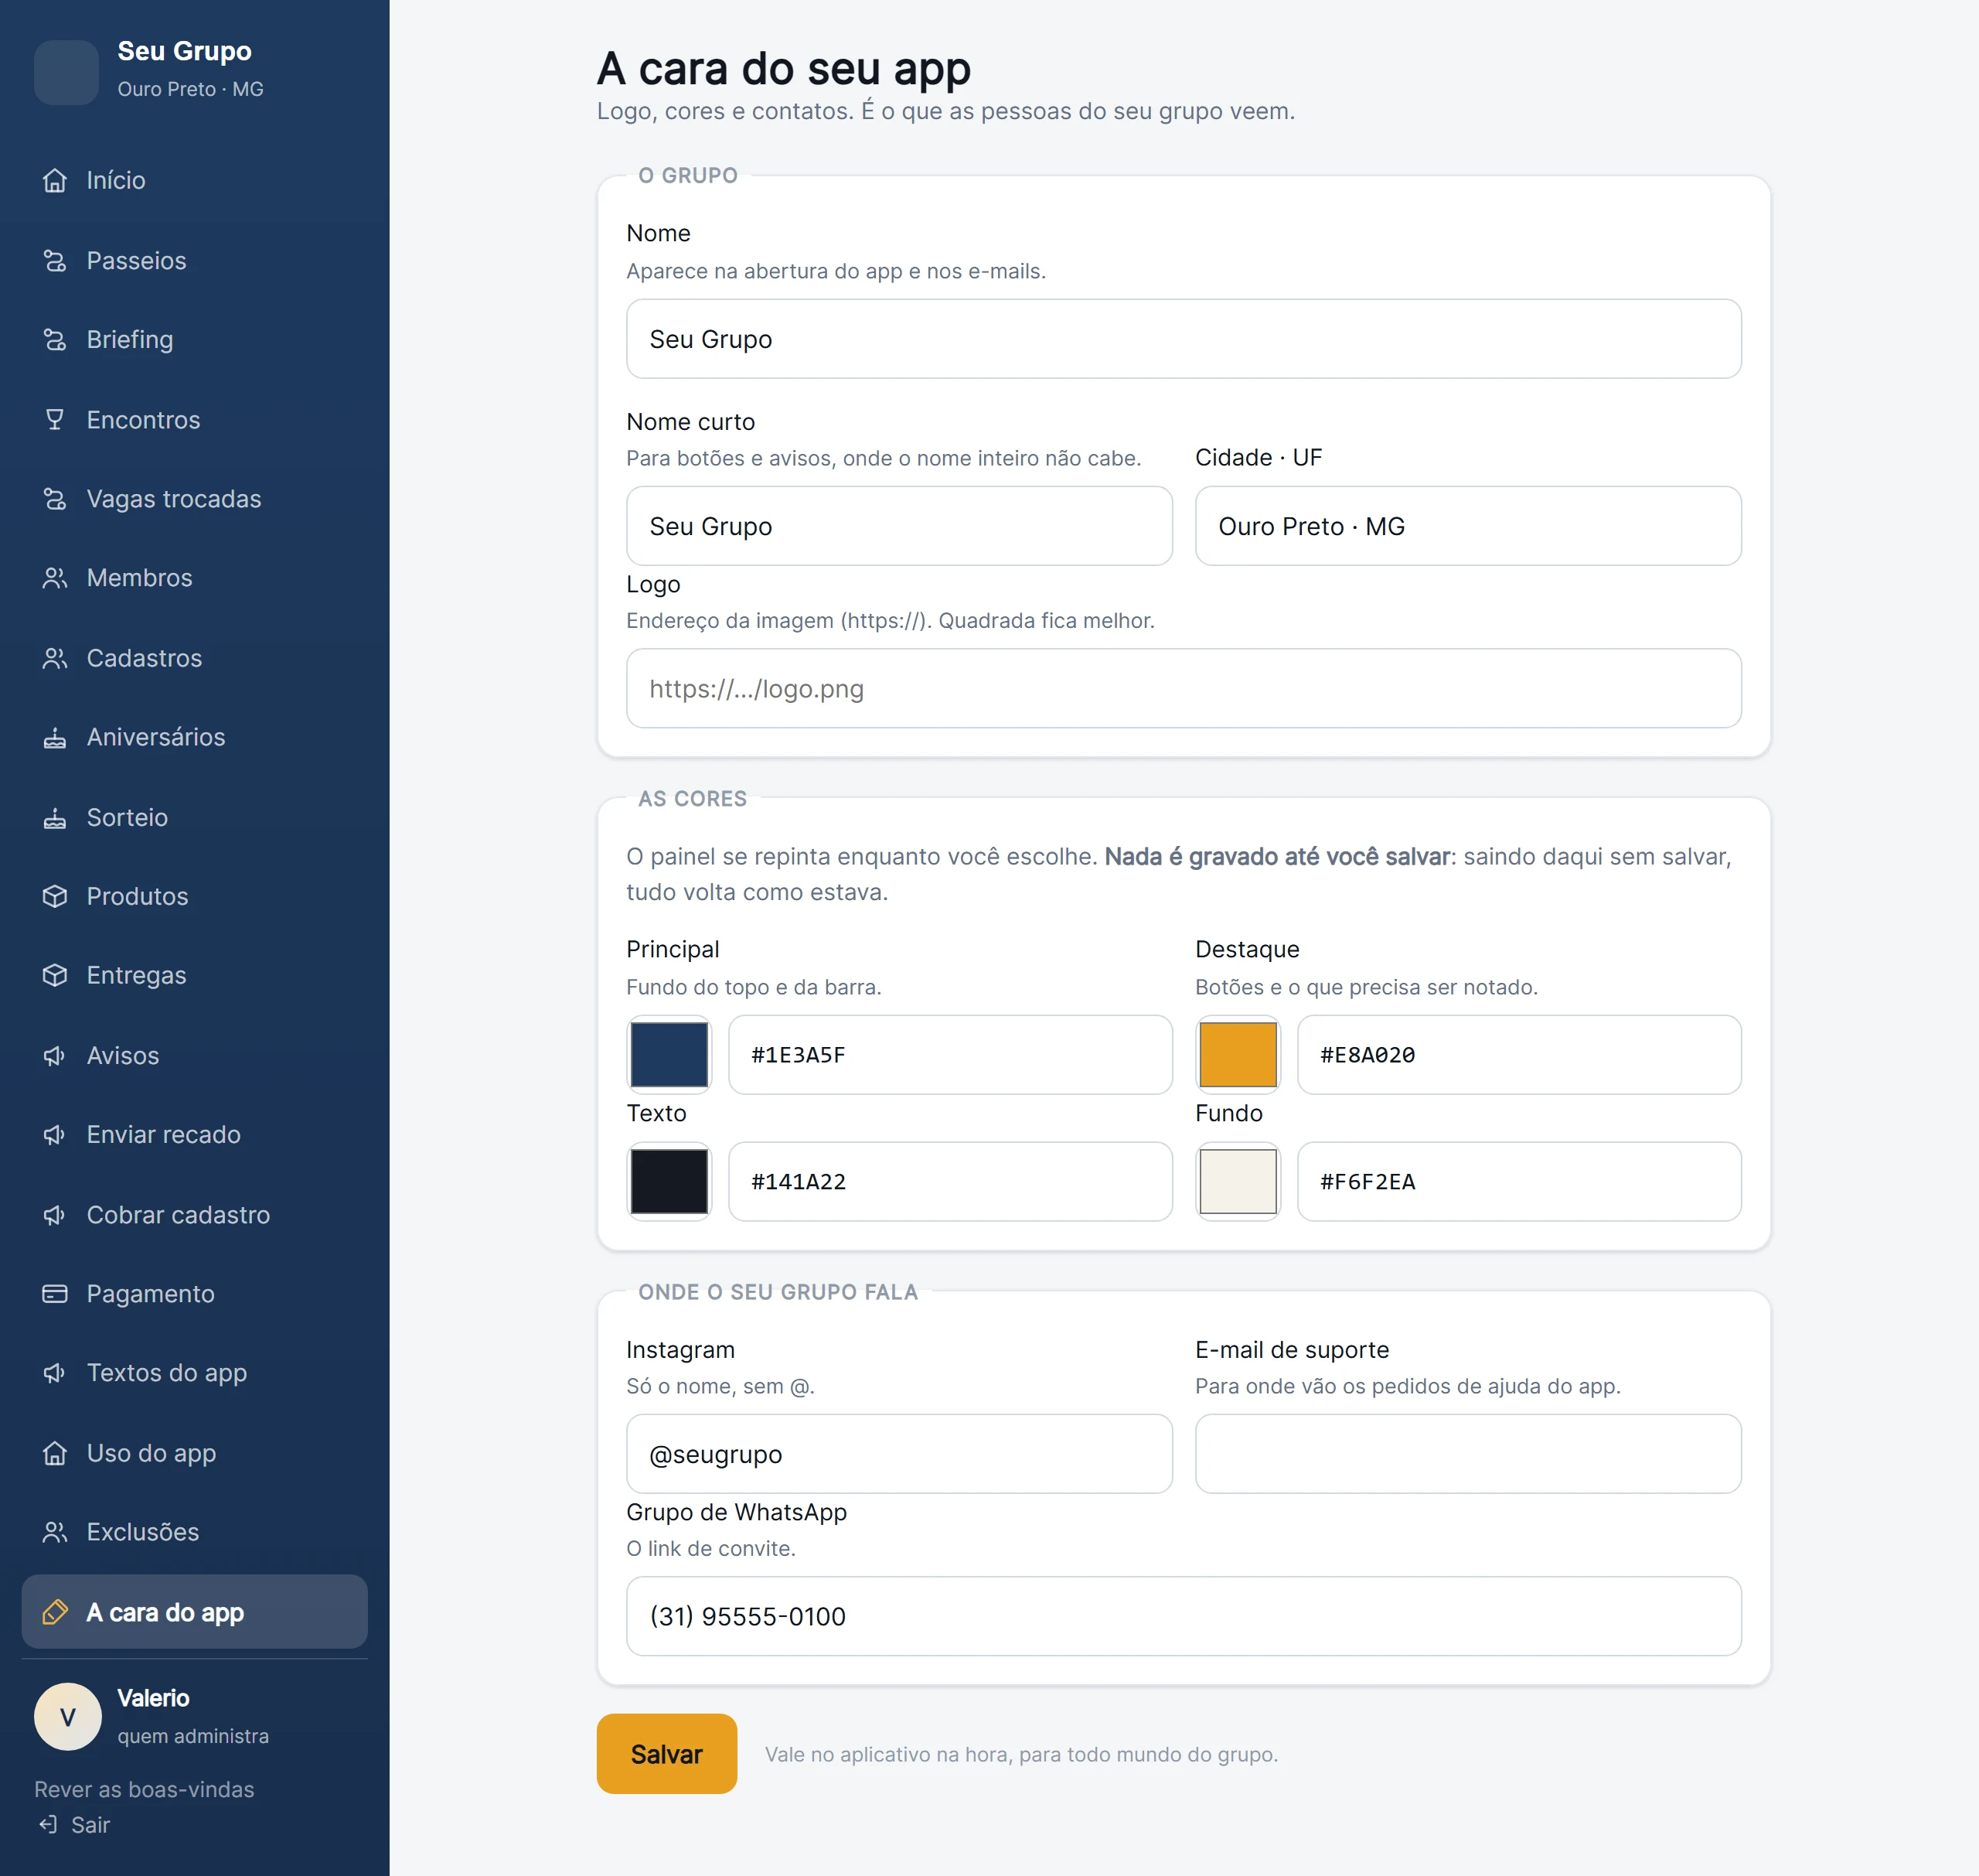
Task: Click the Salvar button
Action: [666, 1754]
